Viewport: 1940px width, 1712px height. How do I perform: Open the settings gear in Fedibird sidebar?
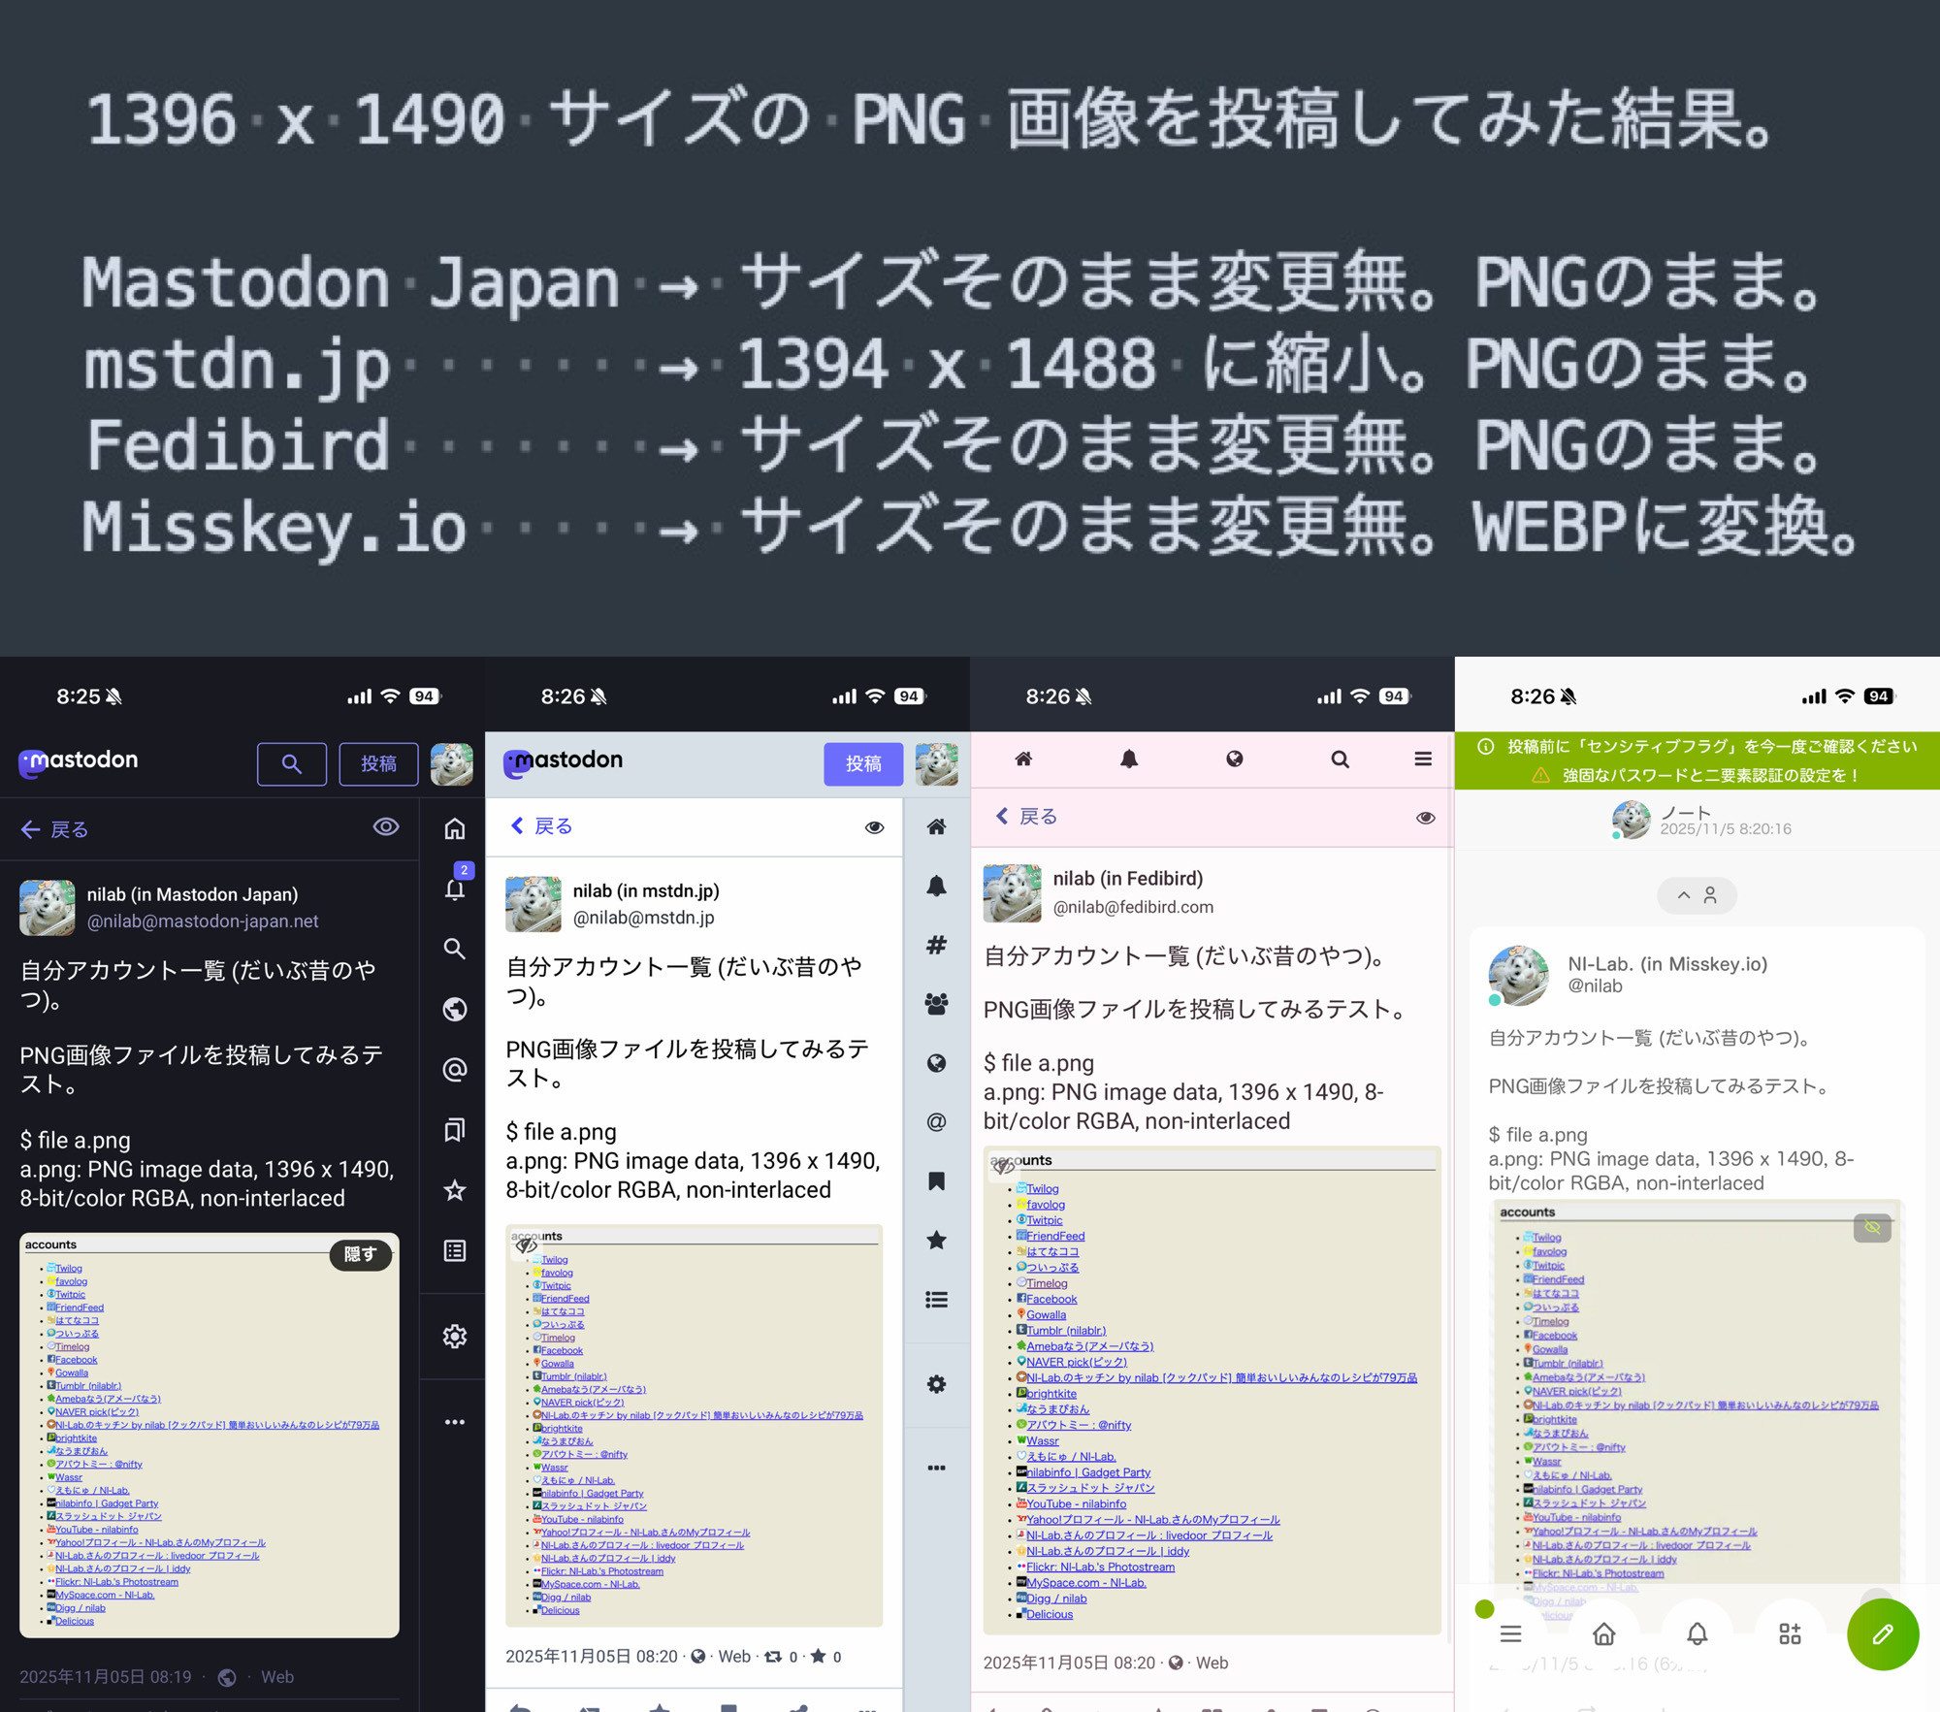tap(936, 1384)
